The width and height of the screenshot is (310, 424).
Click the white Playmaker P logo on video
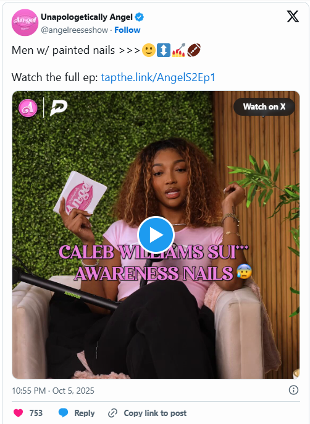coord(59,108)
